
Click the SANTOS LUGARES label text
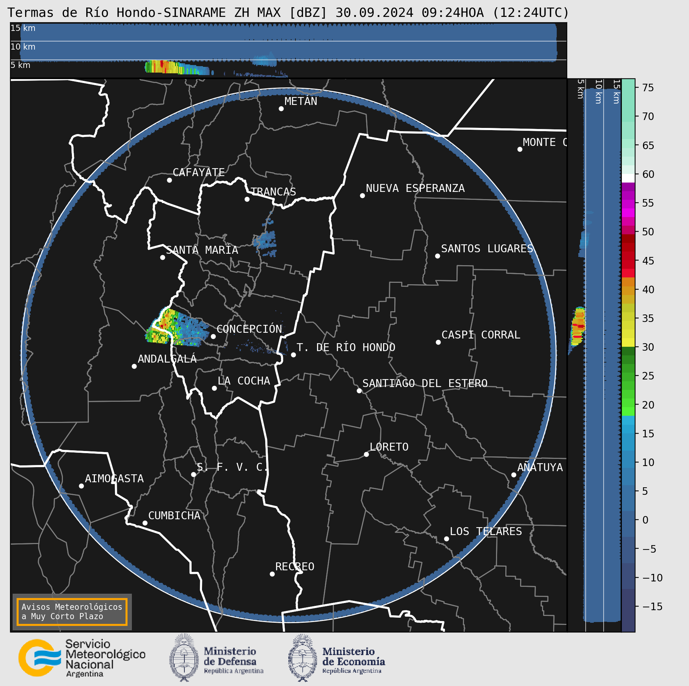[x=487, y=249]
